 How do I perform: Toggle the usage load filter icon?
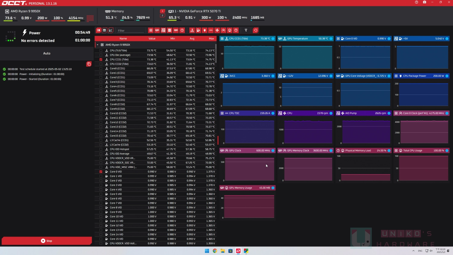230,30
